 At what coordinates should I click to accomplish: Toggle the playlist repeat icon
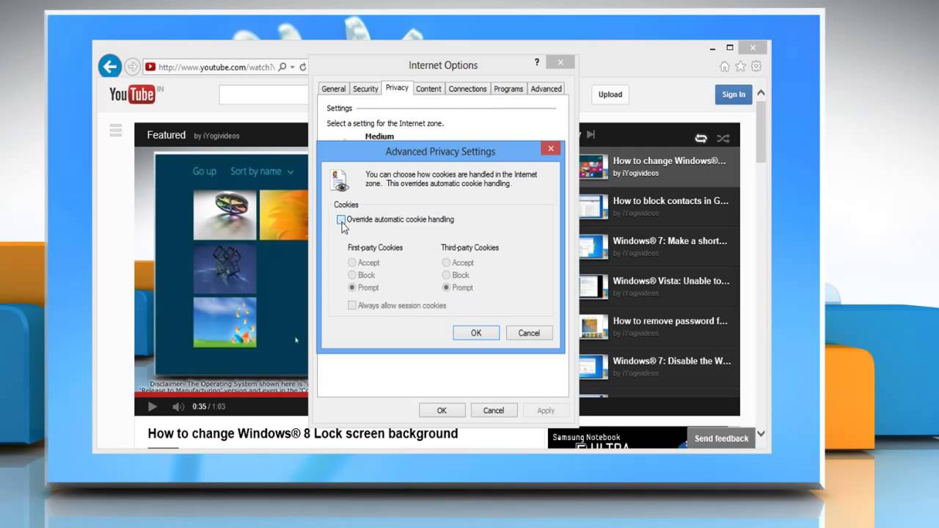[701, 138]
